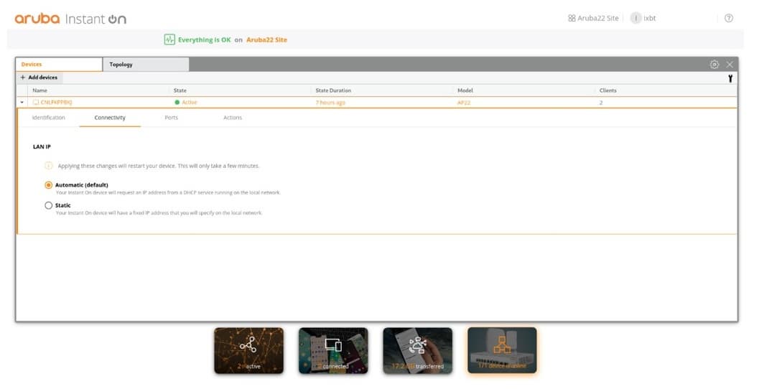Click the Add devices button
Image resolution: width=782 pixels, height=389 pixels.
click(39, 78)
